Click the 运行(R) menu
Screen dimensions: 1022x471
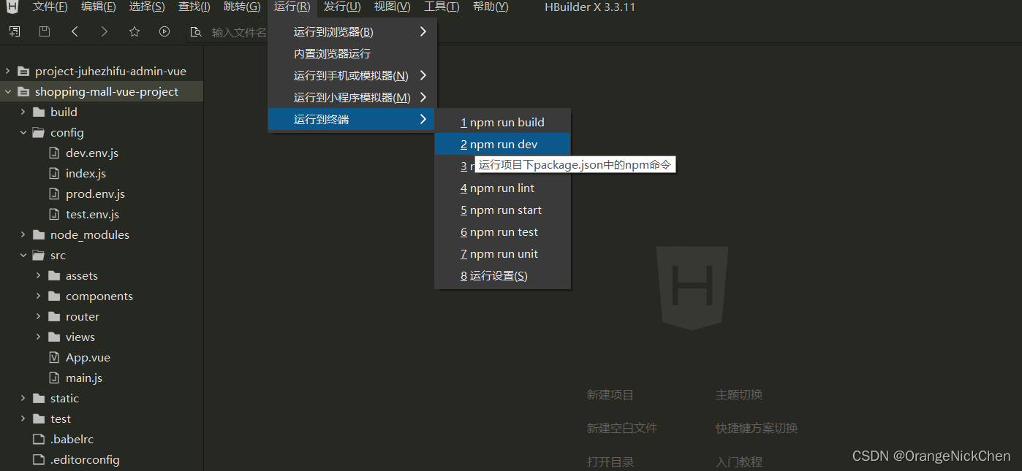coord(292,7)
